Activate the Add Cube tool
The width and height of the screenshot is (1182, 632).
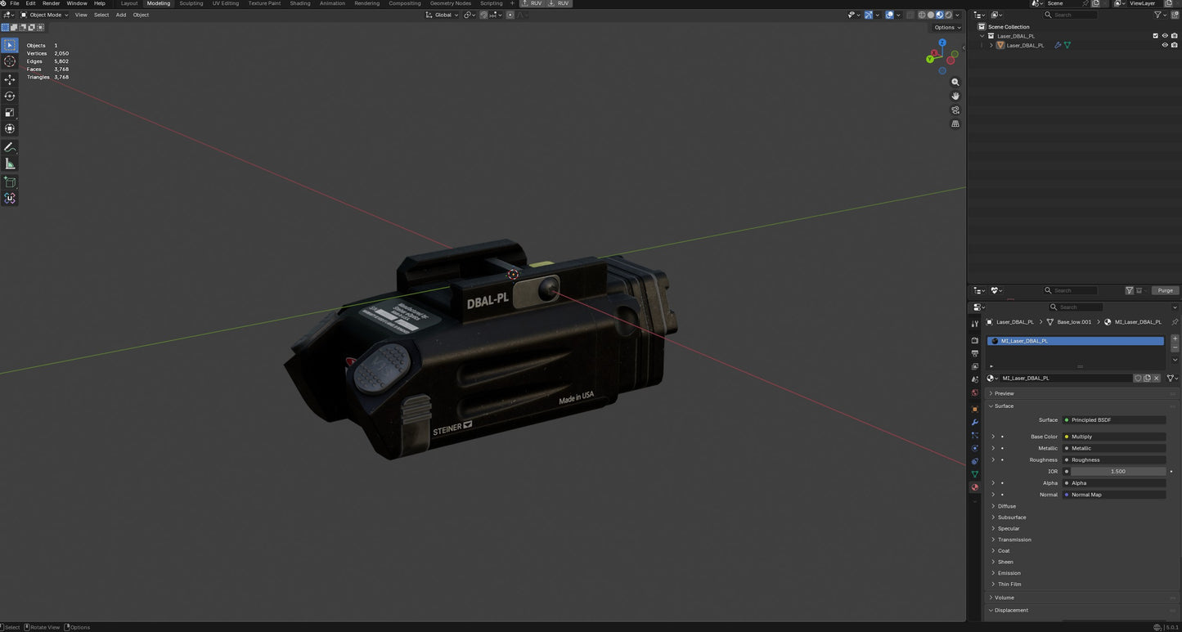[x=10, y=182]
